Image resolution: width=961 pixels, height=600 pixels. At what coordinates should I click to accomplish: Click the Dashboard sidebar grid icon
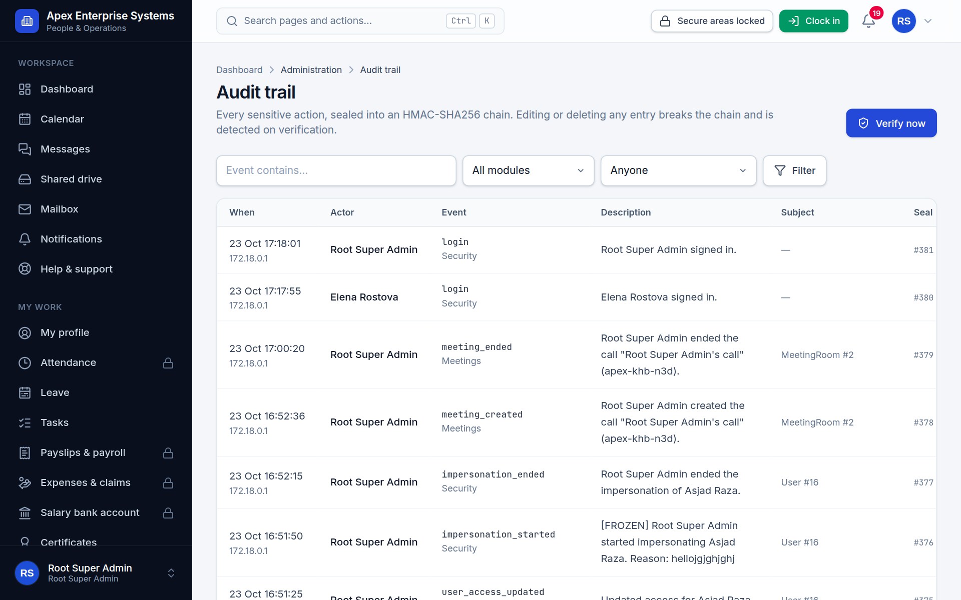[25, 89]
